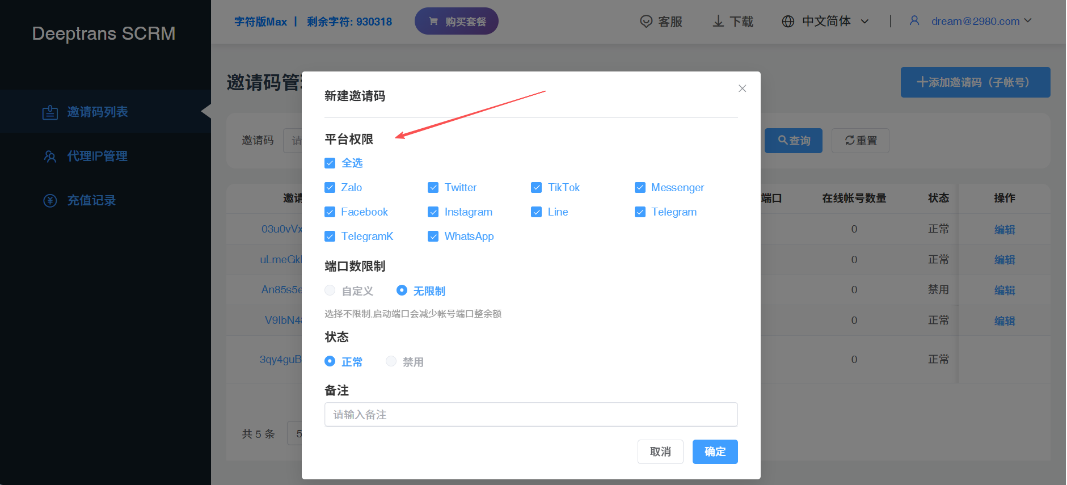Uncheck the Messenger platform checkbox
The height and width of the screenshot is (485, 1067).
point(640,188)
